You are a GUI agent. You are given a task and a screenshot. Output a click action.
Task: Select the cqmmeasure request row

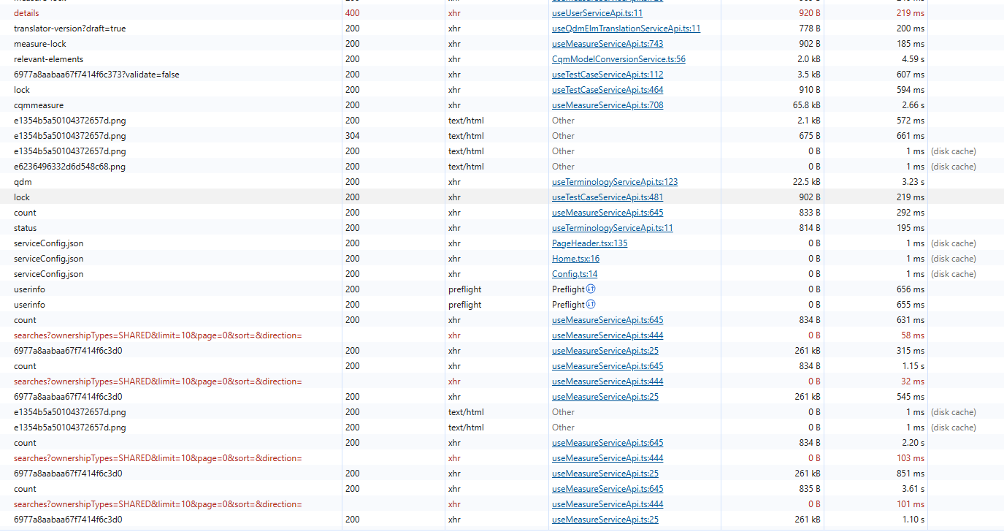[39, 105]
